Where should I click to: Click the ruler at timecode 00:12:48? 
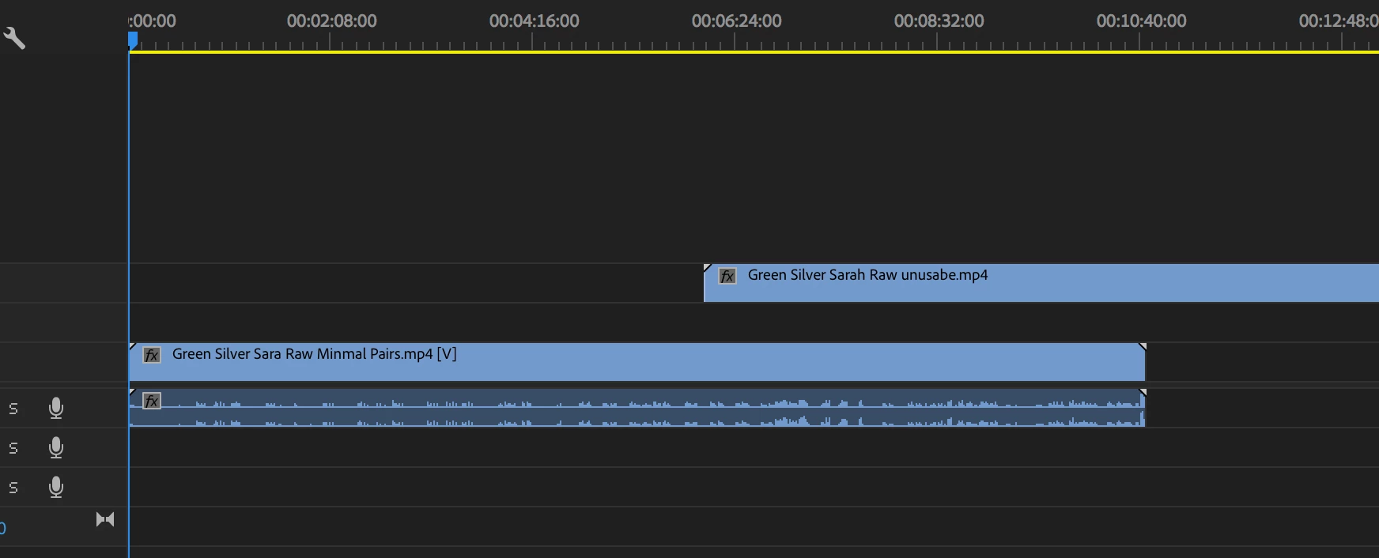(x=1338, y=21)
